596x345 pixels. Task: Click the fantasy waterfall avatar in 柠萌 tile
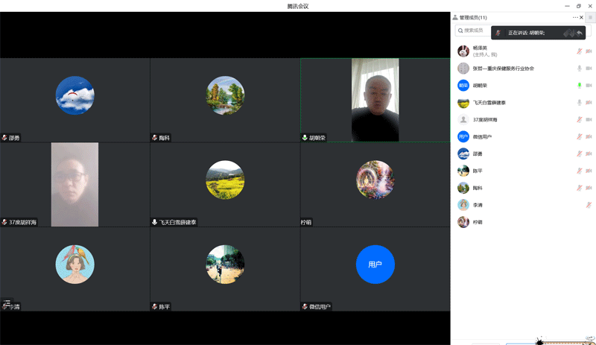tap(375, 180)
